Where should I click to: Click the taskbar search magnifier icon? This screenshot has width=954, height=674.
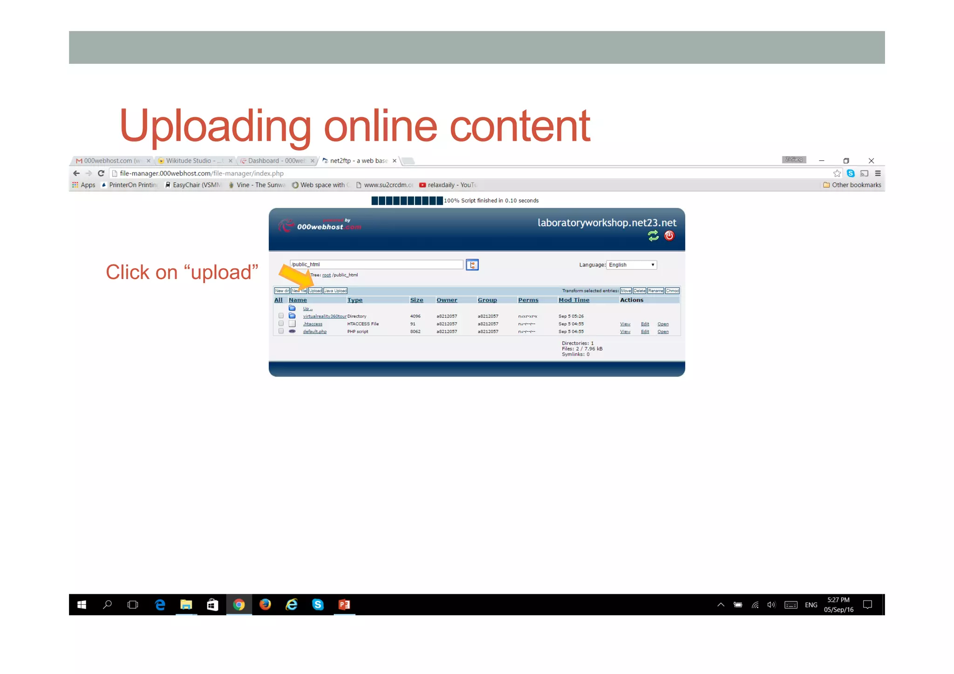coord(107,605)
